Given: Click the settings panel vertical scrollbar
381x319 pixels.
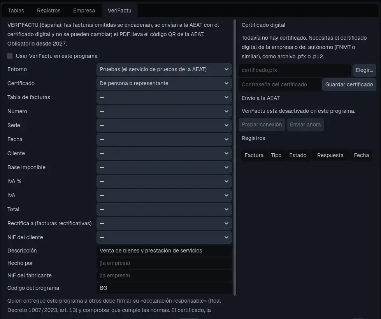Looking at the screenshot, I should coord(235,158).
